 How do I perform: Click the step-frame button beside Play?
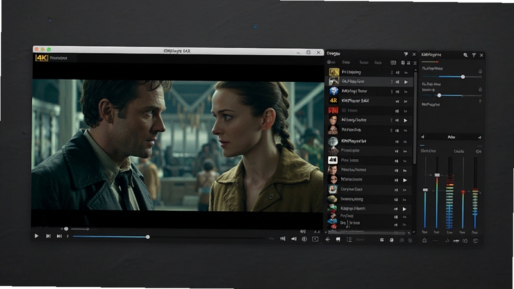click(48, 236)
